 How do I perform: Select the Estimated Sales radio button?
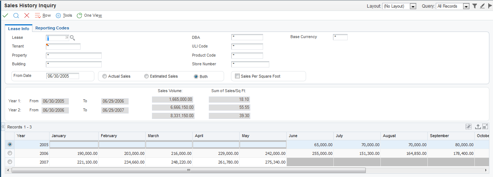(146, 77)
